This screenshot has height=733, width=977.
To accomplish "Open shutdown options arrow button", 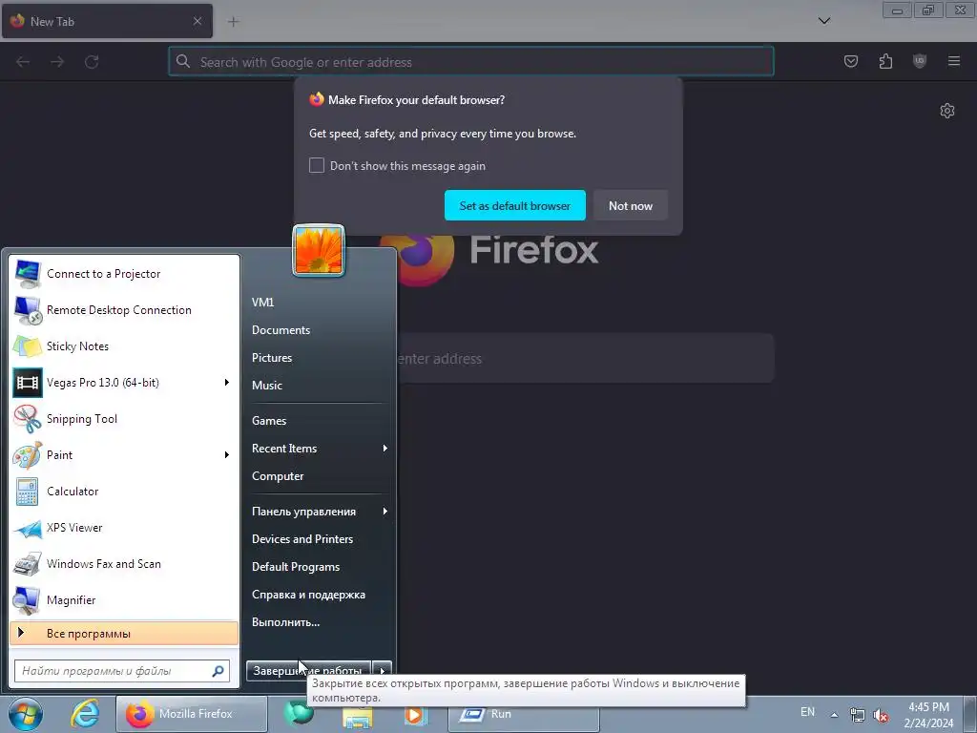I will (383, 671).
